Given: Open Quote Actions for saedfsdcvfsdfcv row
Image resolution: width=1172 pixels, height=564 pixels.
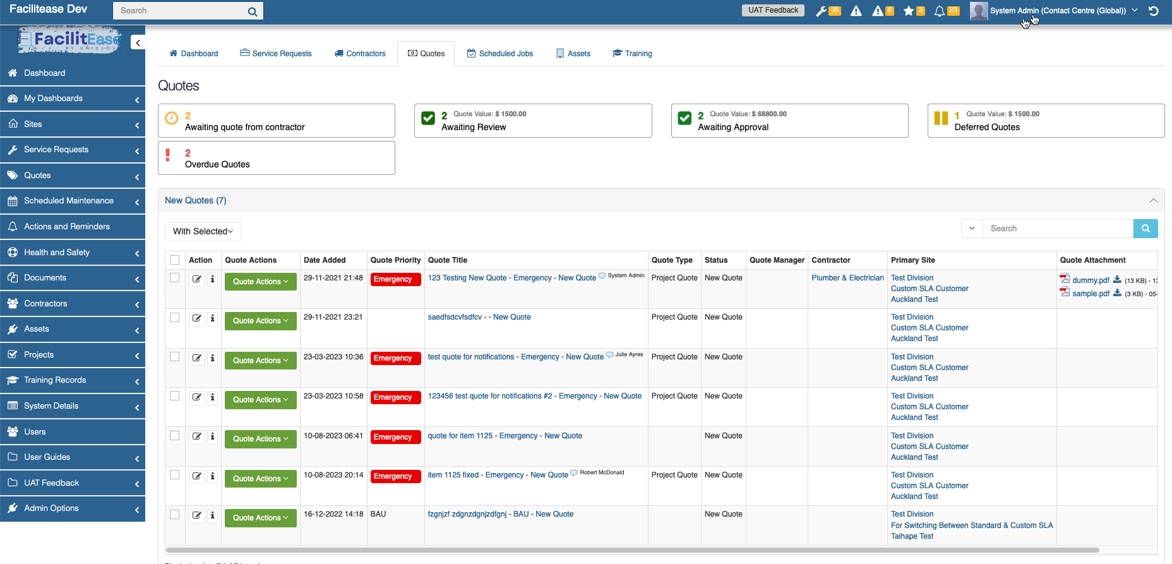Looking at the screenshot, I should [261, 321].
